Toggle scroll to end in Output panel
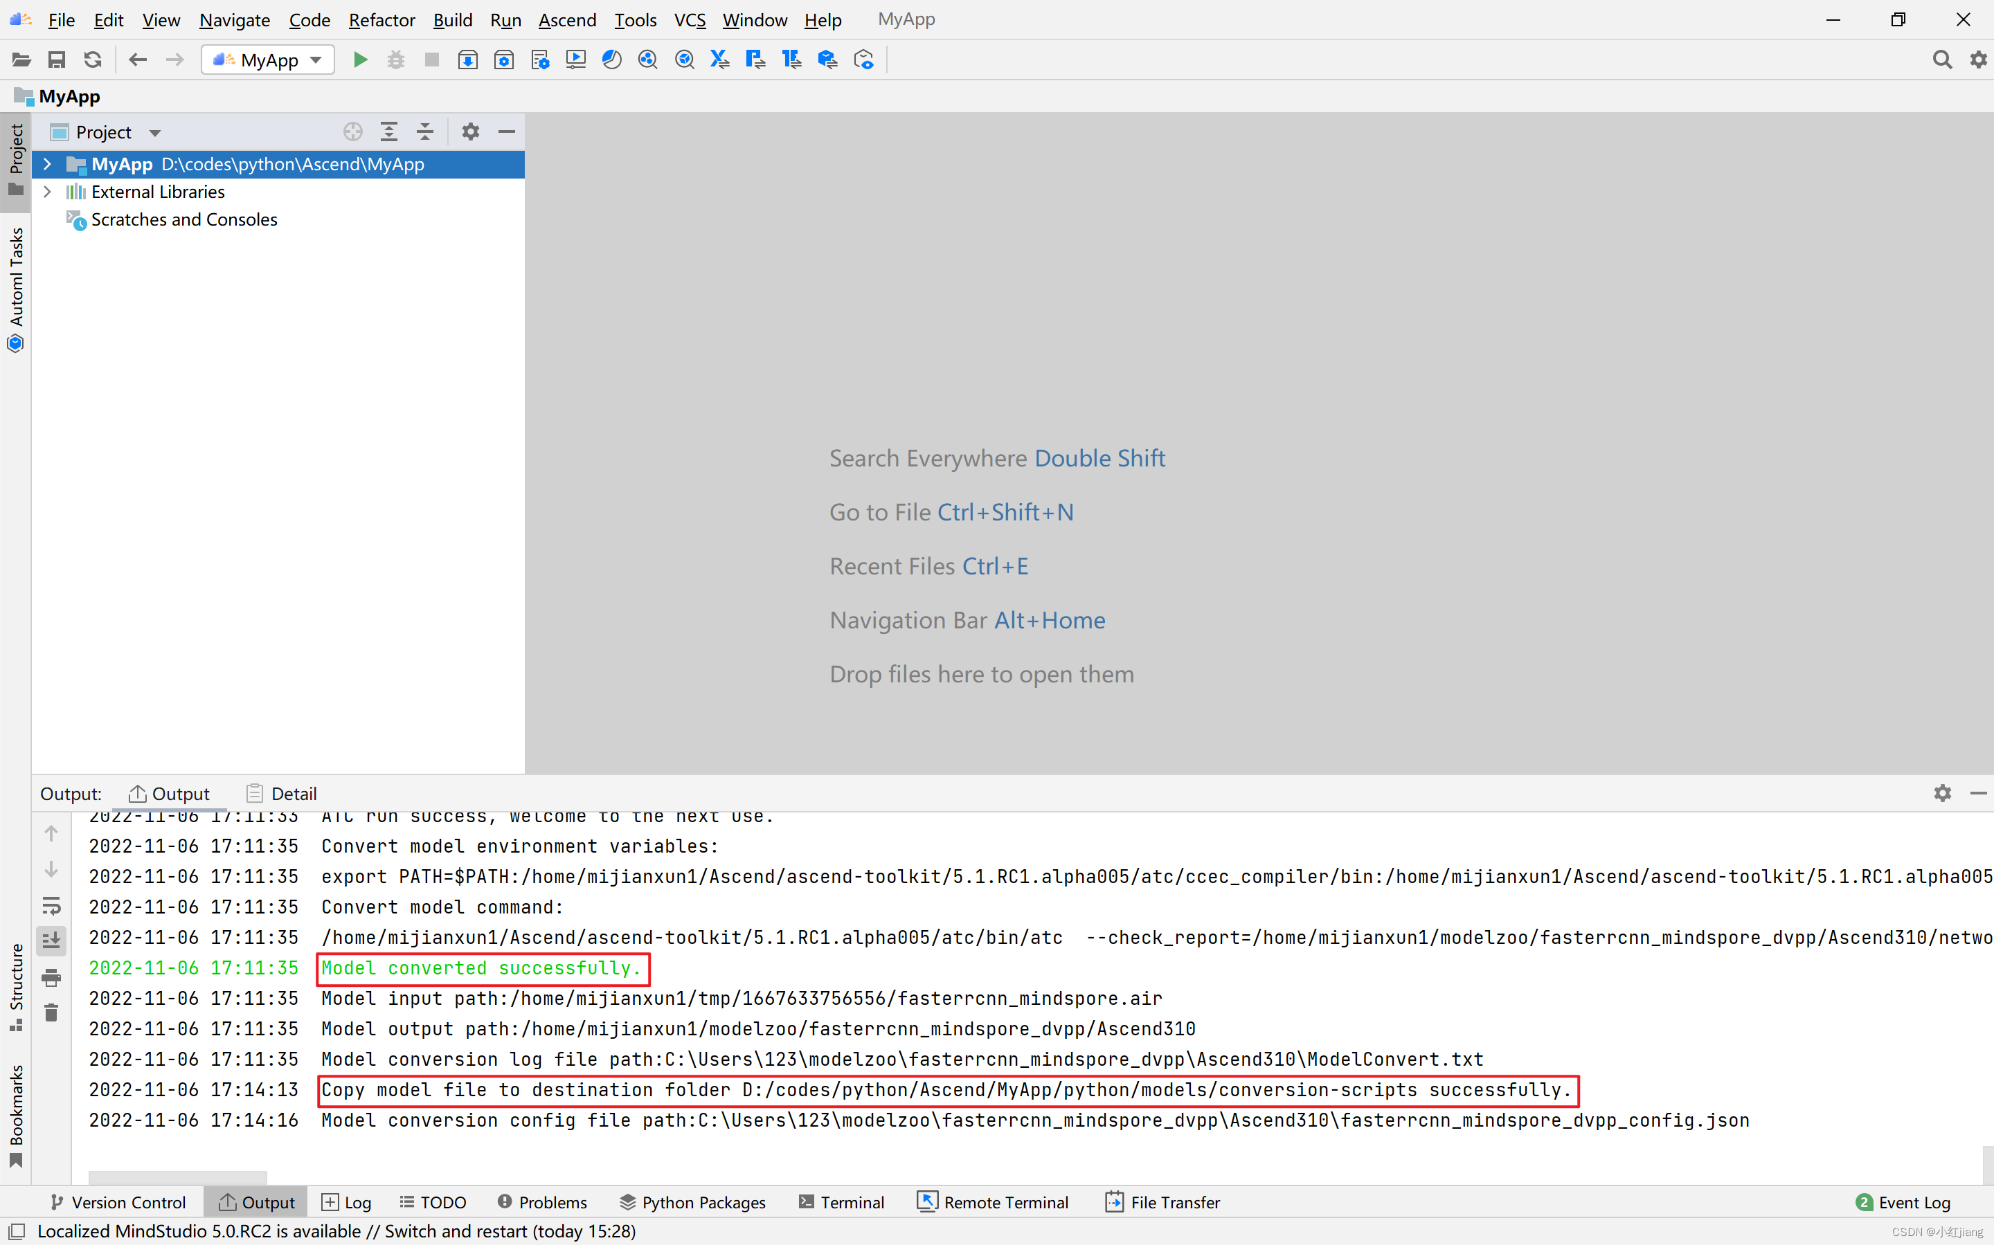Viewport: 1994px width, 1245px height. (51, 940)
